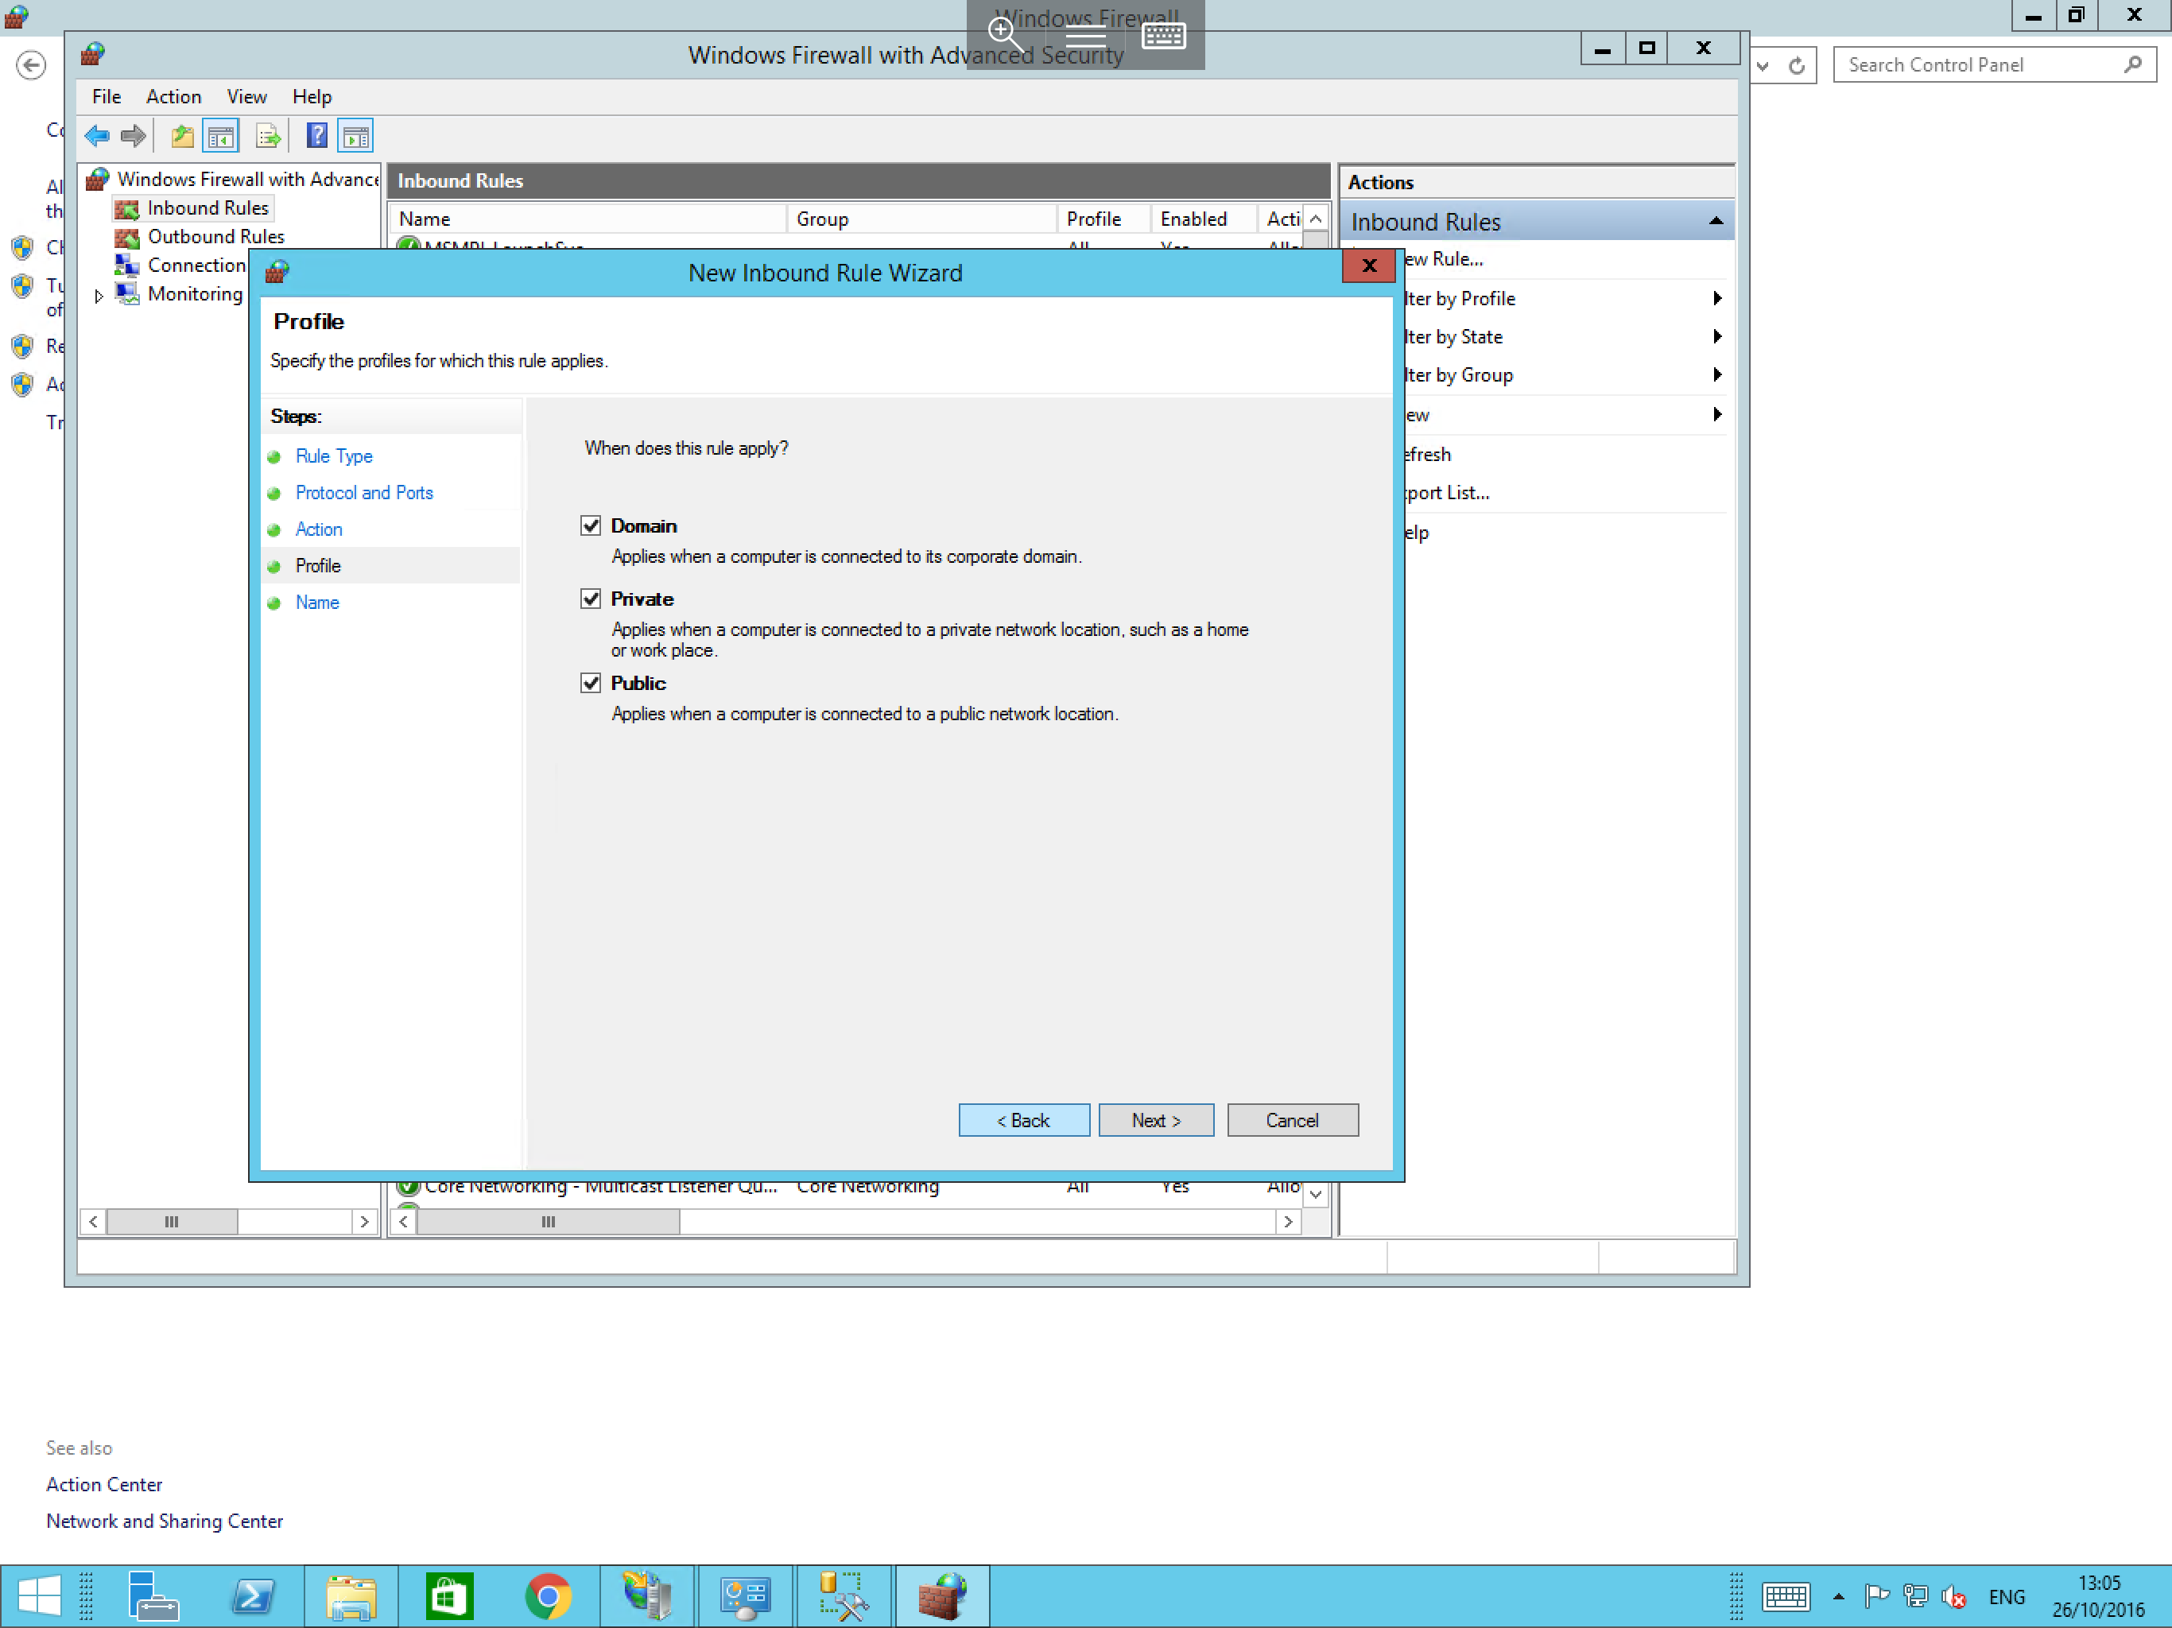The width and height of the screenshot is (2172, 1628).
Task: Expand Filter by Profile submenu arrow
Action: pos(1716,297)
